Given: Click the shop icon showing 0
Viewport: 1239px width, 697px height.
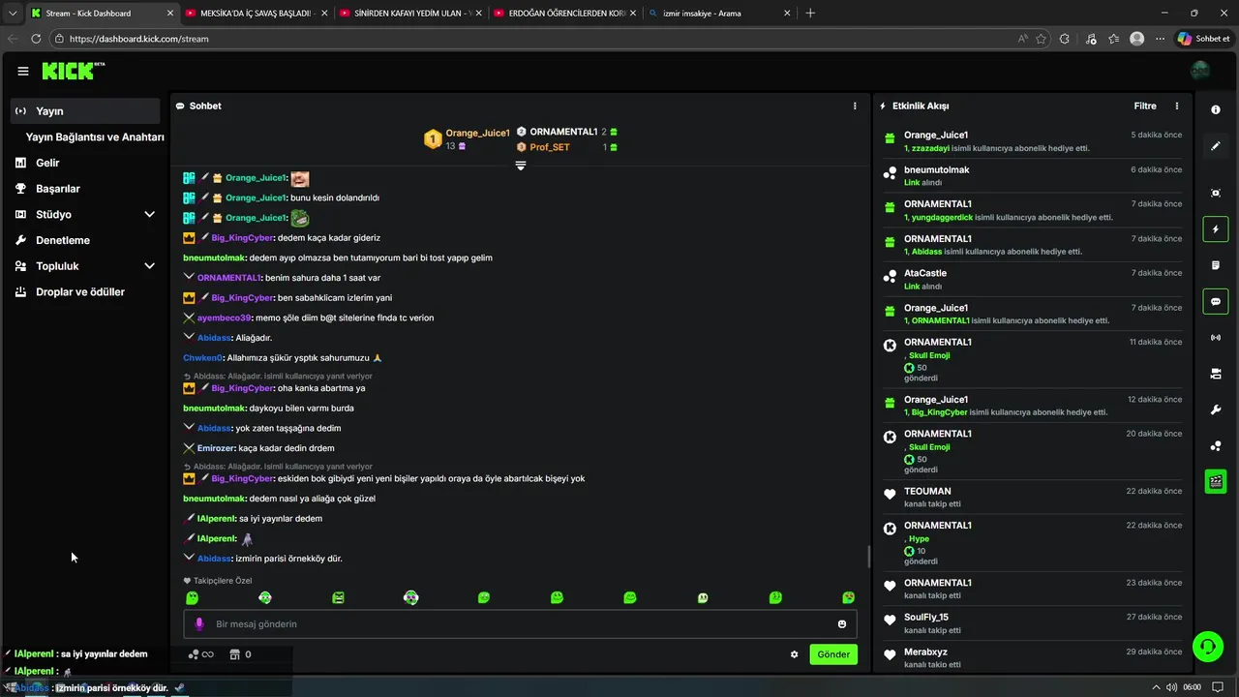Looking at the screenshot, I should click(241, 654).
